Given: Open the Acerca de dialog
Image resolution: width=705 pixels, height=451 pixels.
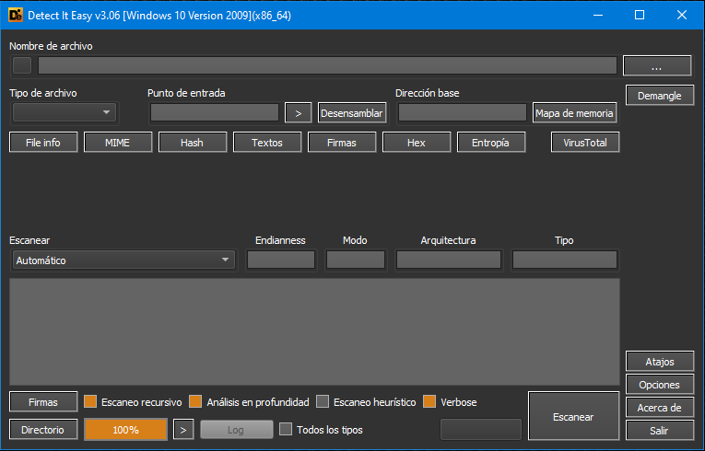Looking at the screenshot, I should point(660,408).
